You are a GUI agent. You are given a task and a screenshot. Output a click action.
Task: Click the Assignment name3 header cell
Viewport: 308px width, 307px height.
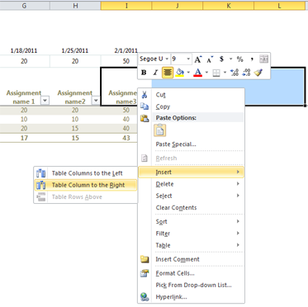(x=120, y=87)
